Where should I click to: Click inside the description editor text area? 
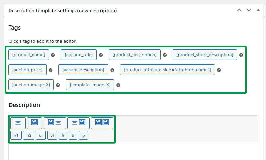click(x=133, y=151)
